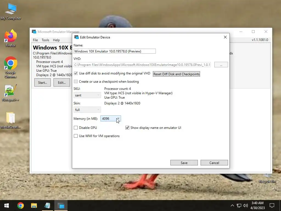Launch Firefox from the desktop

click(x=11, y=38)
